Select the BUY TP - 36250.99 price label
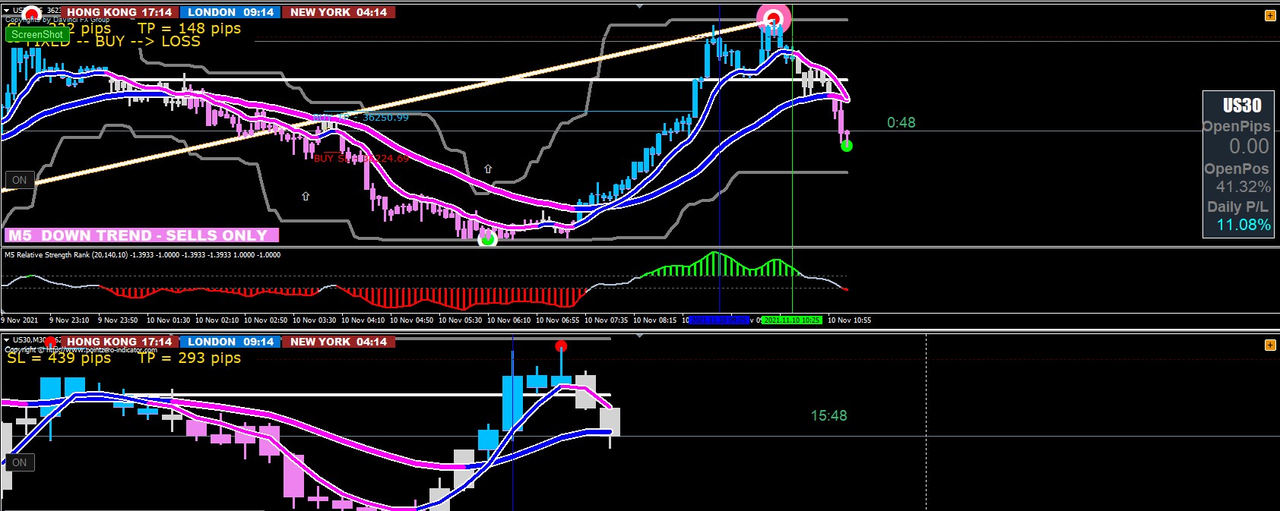The image size is (1280, 511). coord(362,117)
